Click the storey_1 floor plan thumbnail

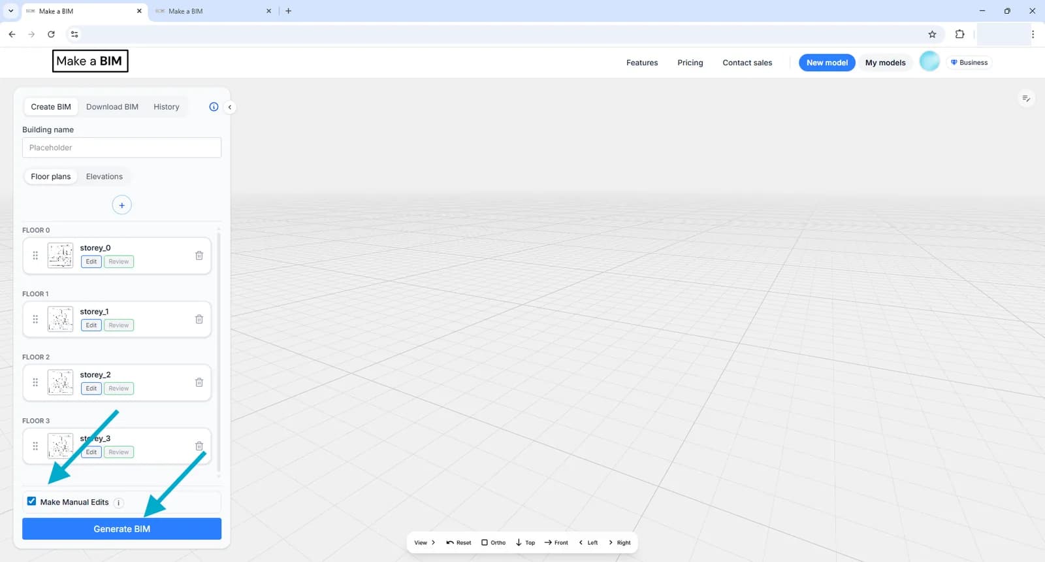(x=60, y=319)
